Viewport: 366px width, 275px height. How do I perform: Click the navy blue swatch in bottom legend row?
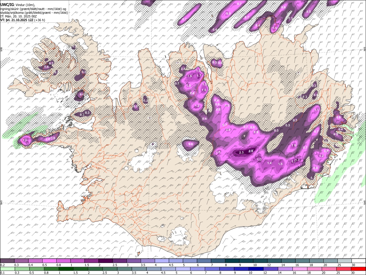[x=256, y=269]
